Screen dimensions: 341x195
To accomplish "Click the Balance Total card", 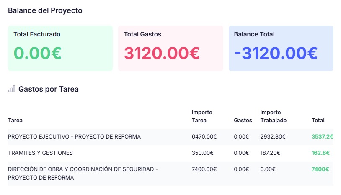I will point(281,48).
